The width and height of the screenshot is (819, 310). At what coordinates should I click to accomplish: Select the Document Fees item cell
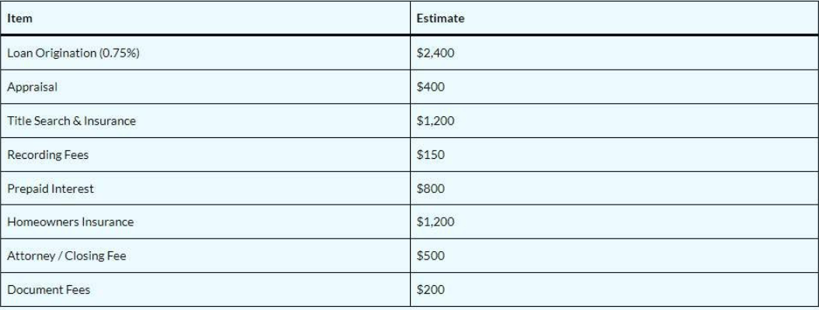click(x=48, y=290)
